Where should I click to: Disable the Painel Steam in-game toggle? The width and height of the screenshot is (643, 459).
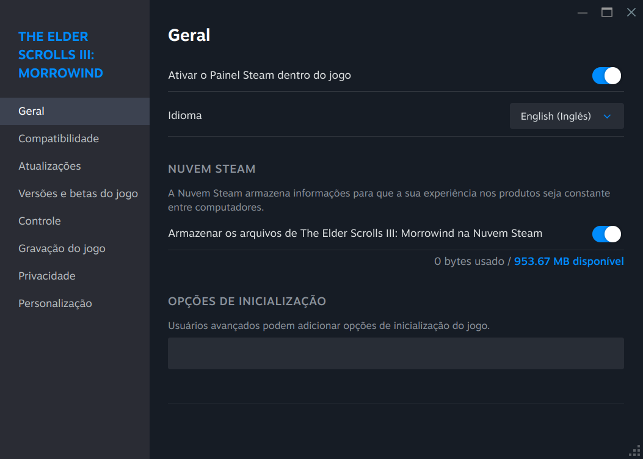[606, 76]
